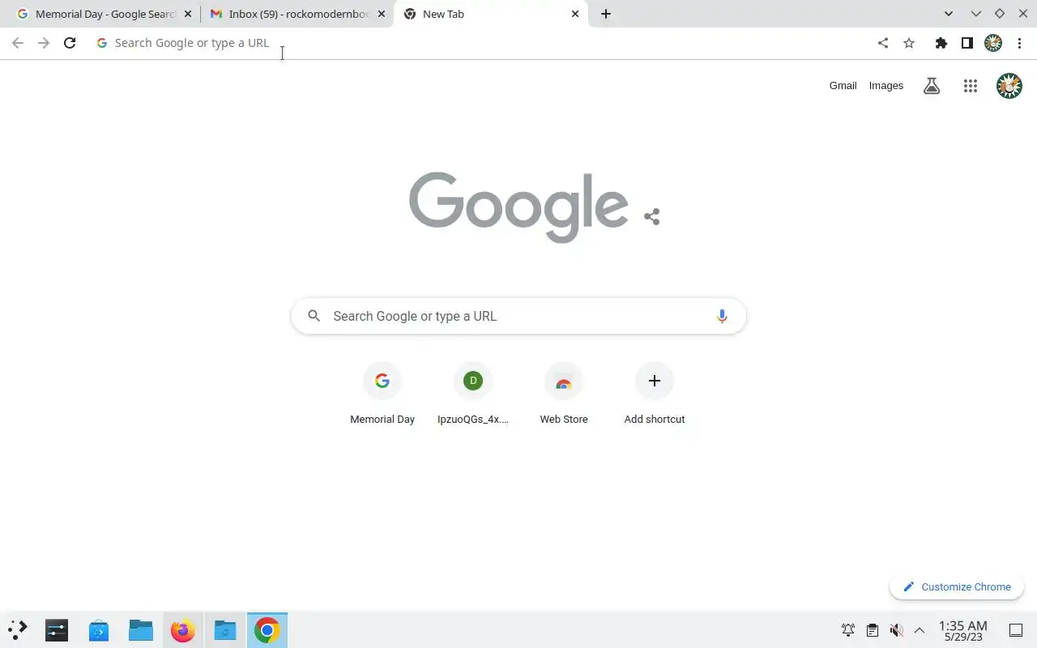Bookmark this tab with the star icon

[x=909, y=43]
